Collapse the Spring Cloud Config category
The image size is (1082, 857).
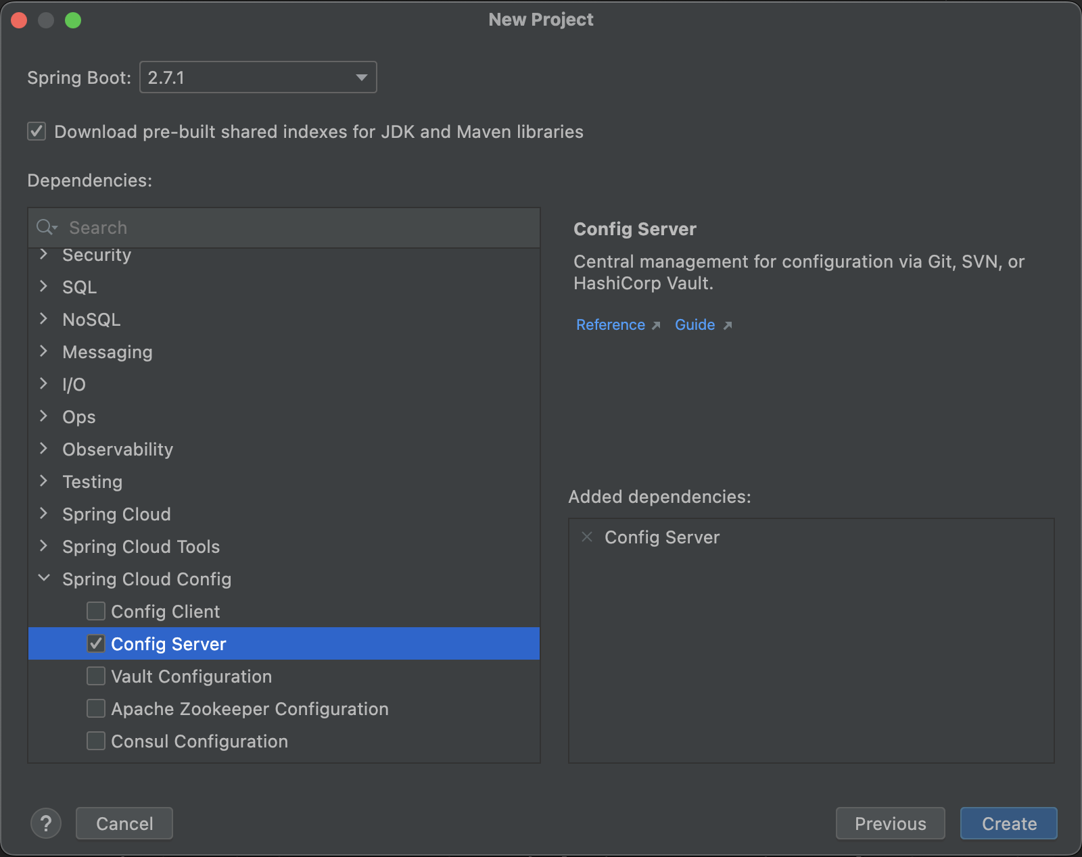[44, 579]
